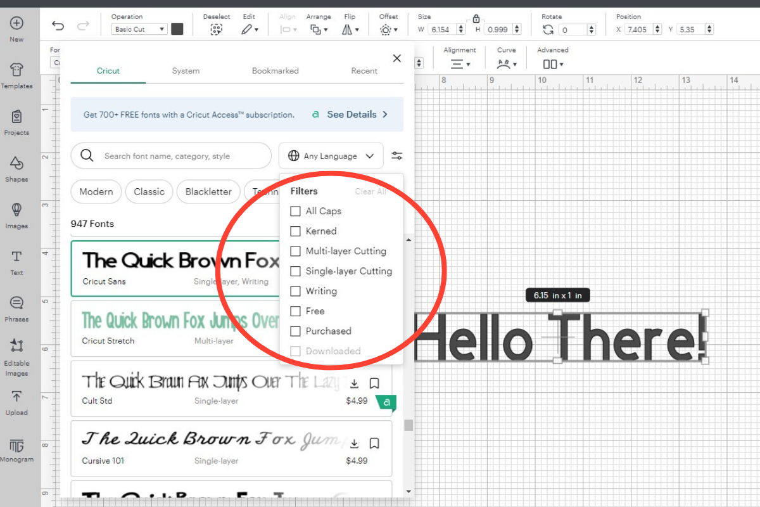Screen dimensions: 760x507
Task: Open the Bookmarked fonts tab
Action: (275, 71)
